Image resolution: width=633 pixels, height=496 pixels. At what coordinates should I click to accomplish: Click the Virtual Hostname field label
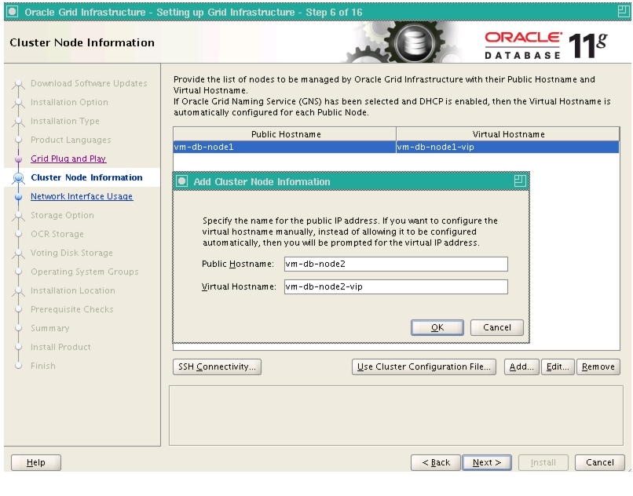click(239, 286)
